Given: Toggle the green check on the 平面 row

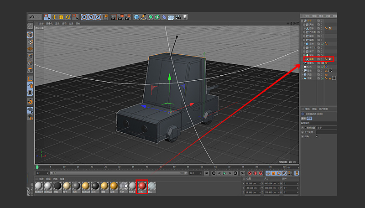Looking at the screenshot, I should 323,78.
